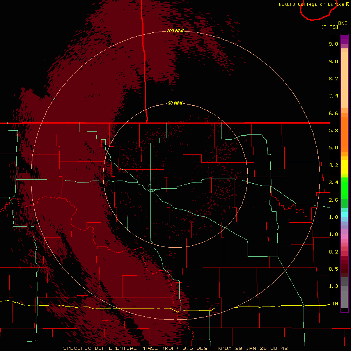351x351 pixels.
Task: Click the 8.2 scale value
Action: [x=333, y=78]
